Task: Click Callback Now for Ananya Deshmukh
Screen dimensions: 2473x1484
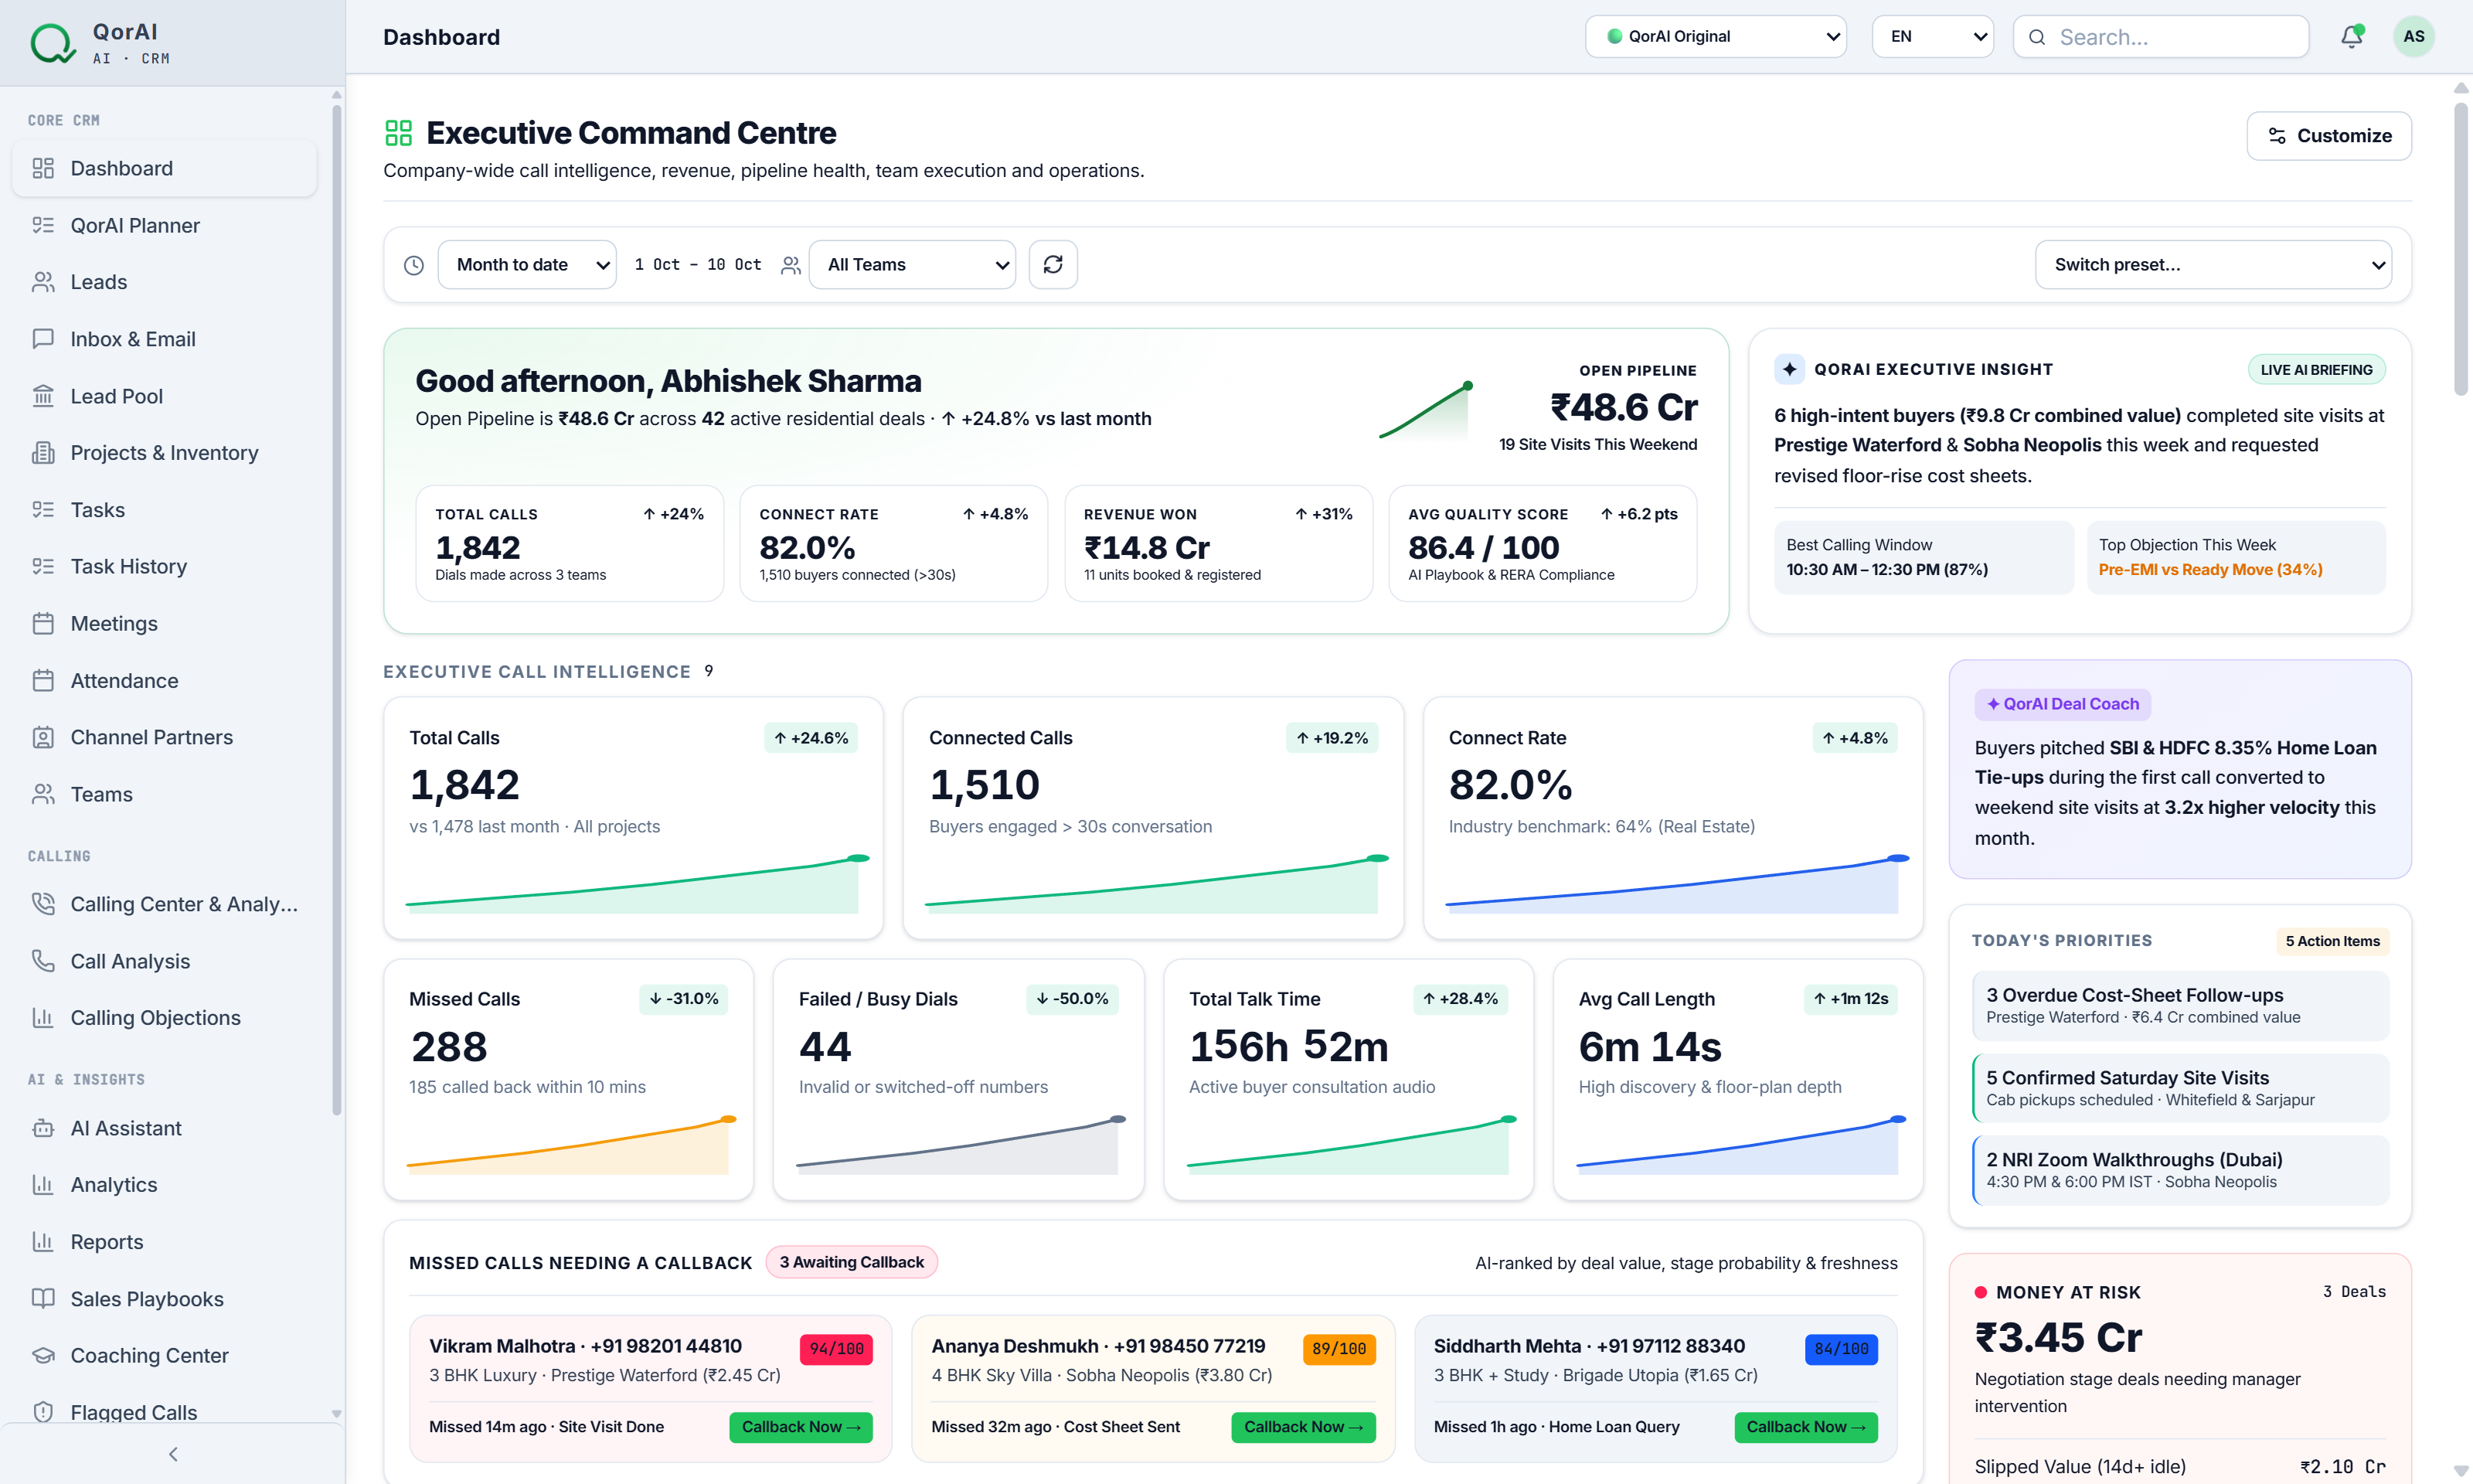Action: pos(1304,1427)
